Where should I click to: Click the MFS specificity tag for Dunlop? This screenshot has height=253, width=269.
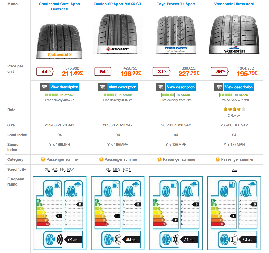click(117, 169)
